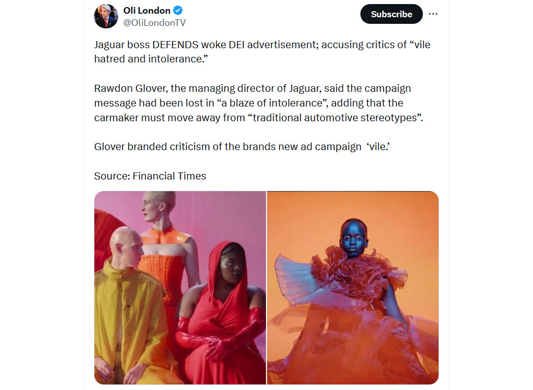The width and height of the screenshot is (533, 390).
Task: Click the Rawdon Glover paragraph text
Action: pyautogui.click(x=259, y=103)
